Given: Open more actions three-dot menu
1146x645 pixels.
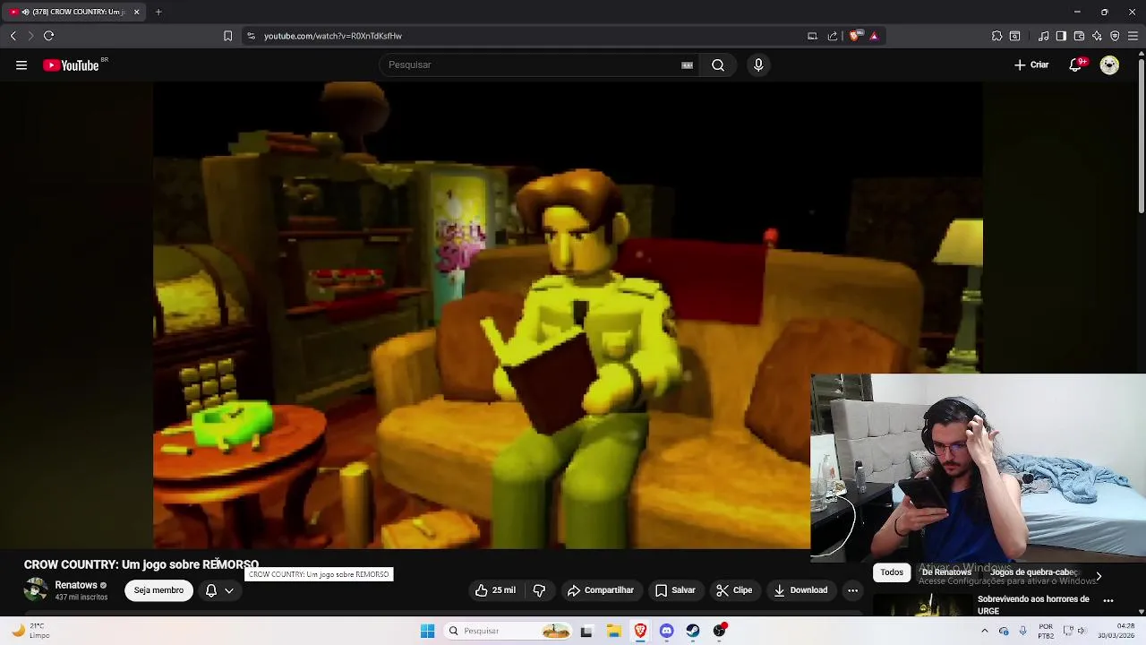Looking at the screenshot, I should pyautogui.click(x=852, y=590).
